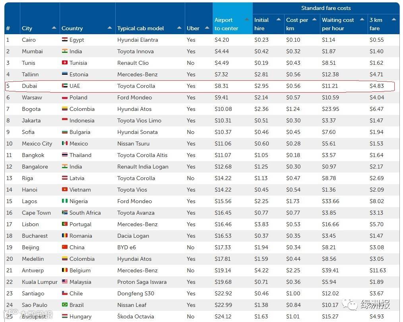Screen dimensions: 403x322
Task: Click the Romania flag icon
Action: (x=65, y=235)
